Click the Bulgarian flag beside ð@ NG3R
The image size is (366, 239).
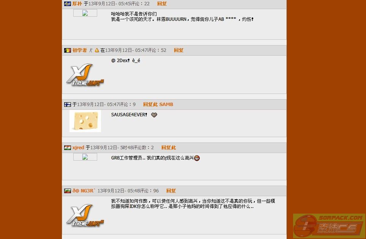click(x=68, y=191)
